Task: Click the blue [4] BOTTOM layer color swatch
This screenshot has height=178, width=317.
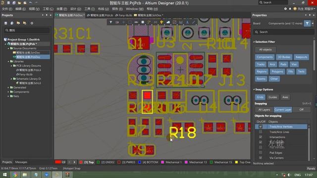Action: pos(140,162)
